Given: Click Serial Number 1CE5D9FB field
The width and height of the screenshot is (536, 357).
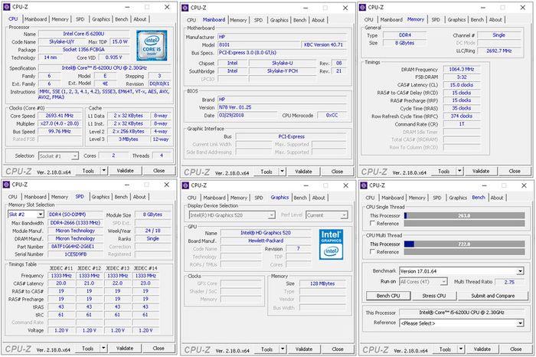Looking at the screenshot, I should click(75, 254).
